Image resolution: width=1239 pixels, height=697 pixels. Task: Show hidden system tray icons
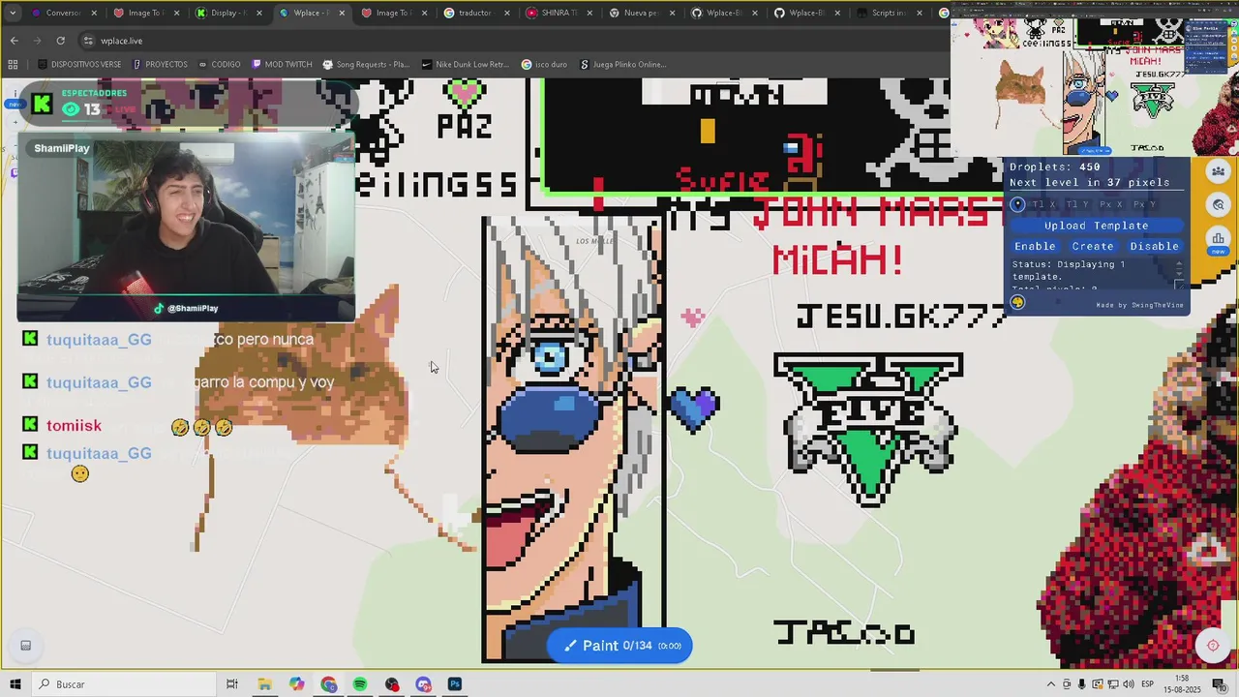pos(1051,684)
